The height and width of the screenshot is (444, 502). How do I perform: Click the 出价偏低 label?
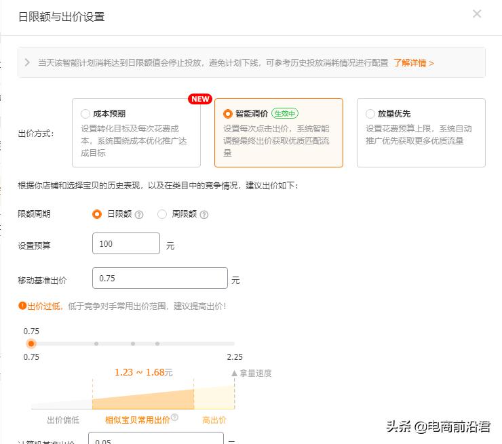(63, 420)
